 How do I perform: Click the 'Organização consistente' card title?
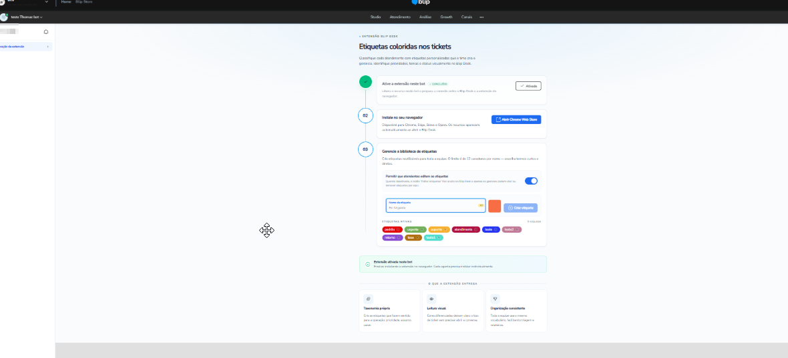508,309
